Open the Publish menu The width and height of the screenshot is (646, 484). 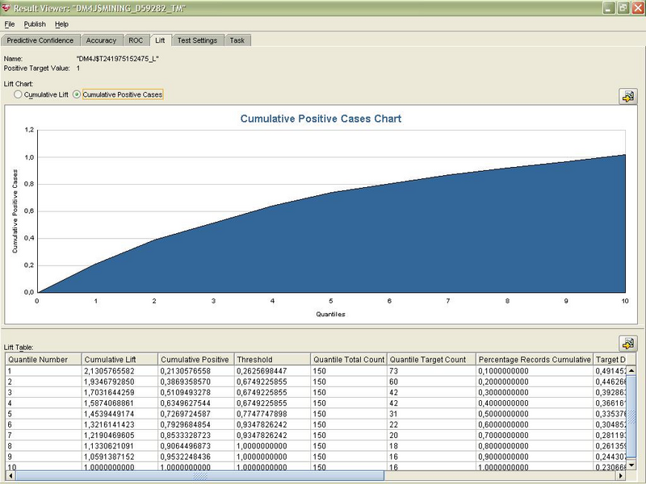tap(36, 24)
